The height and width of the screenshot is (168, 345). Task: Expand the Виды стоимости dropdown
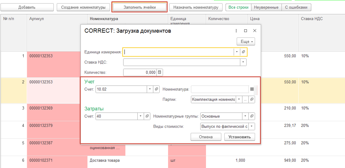[252, 126]
